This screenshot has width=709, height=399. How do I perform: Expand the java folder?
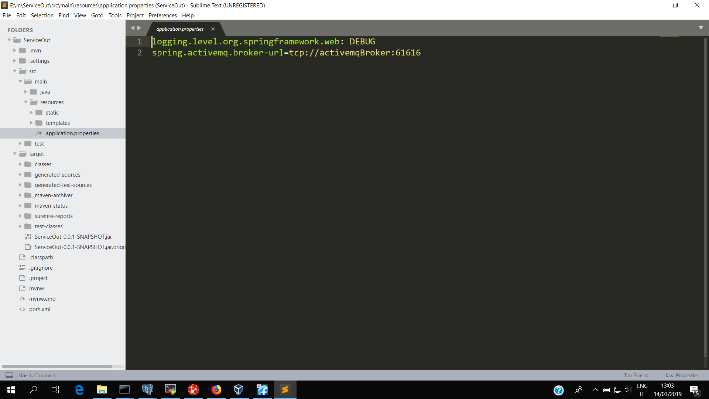coord(26,92)
